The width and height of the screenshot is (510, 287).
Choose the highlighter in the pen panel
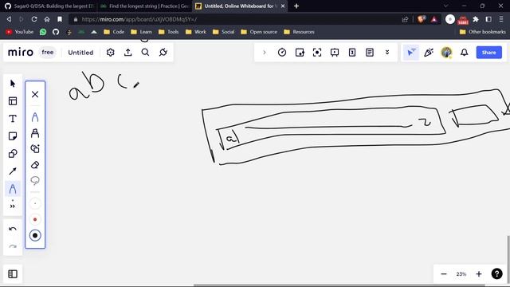click(x=35, y=133)
